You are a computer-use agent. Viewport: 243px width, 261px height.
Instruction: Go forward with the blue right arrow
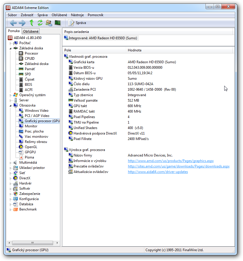point(22,23)
